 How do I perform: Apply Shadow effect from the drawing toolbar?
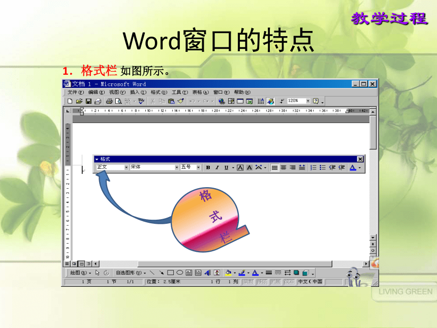[296, 273]
